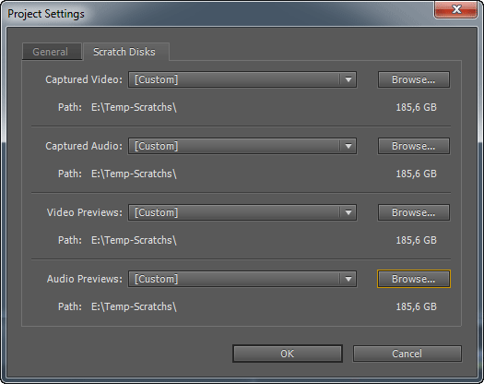Cancel the Project Settings dialog
Screen dimensions: 484x384
pos(407,354)
